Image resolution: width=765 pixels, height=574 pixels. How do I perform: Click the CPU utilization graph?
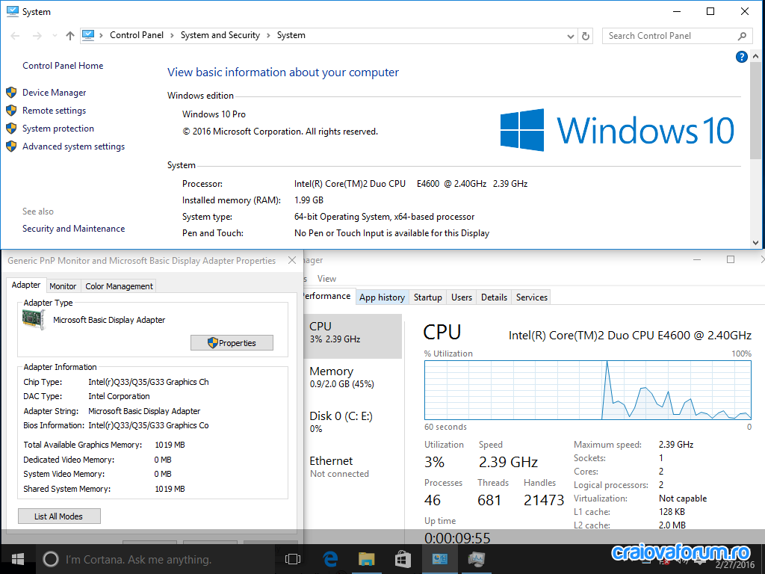[x=588, y=390]
